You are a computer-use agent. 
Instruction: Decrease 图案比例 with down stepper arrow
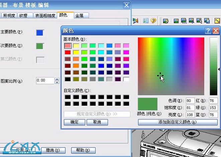click(x=57, y=82)
